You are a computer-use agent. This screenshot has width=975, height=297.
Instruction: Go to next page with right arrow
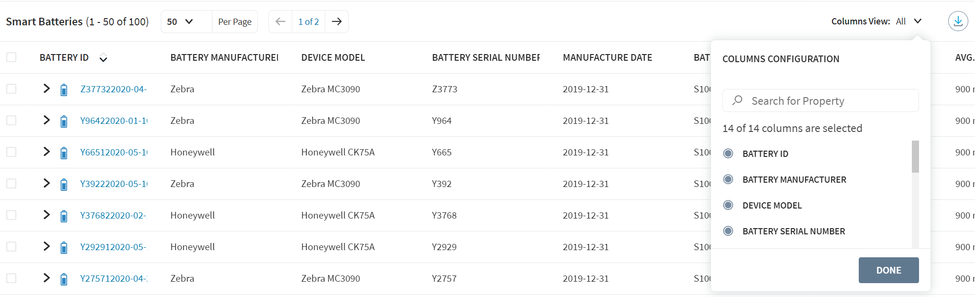coord(337,22)
